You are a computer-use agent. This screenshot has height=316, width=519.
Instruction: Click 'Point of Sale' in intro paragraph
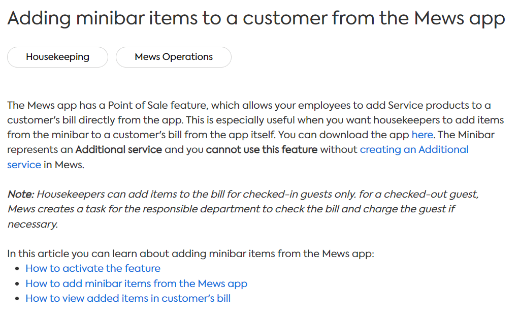click(x=138, y=105)
